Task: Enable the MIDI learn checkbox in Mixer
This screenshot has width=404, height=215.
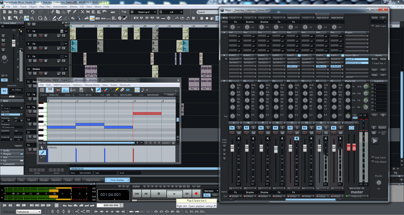Action: tap(373, 26)
